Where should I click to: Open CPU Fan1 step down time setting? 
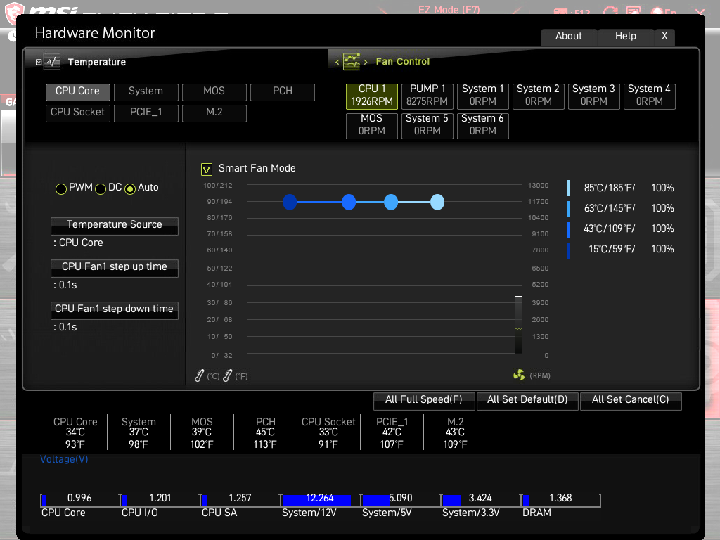click(115, 309)
